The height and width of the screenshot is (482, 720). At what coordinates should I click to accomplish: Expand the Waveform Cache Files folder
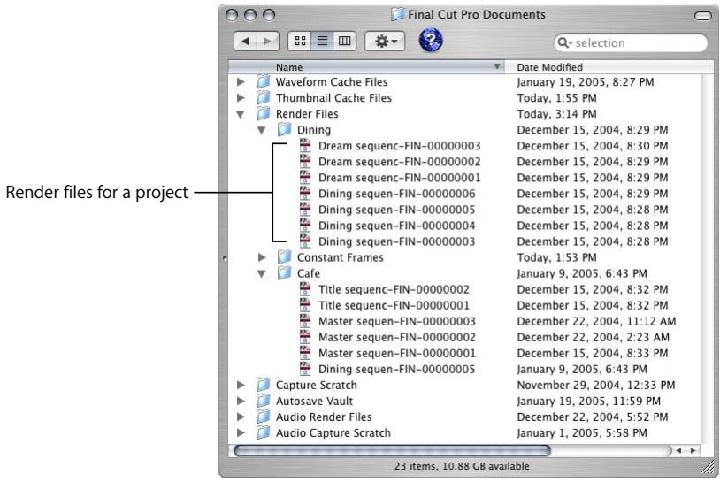pos(241,82)
